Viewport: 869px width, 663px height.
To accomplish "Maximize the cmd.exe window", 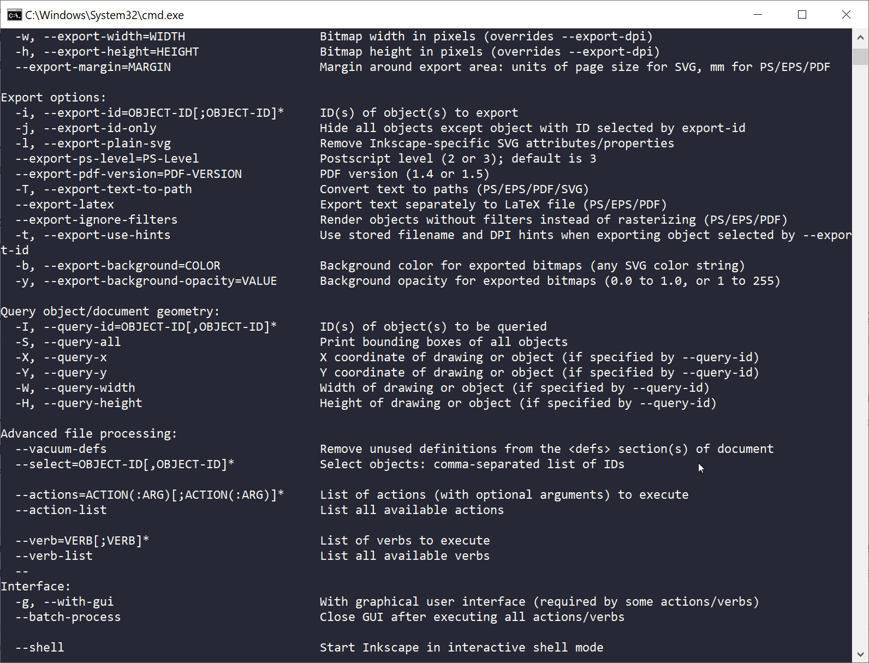I will 802,15.
